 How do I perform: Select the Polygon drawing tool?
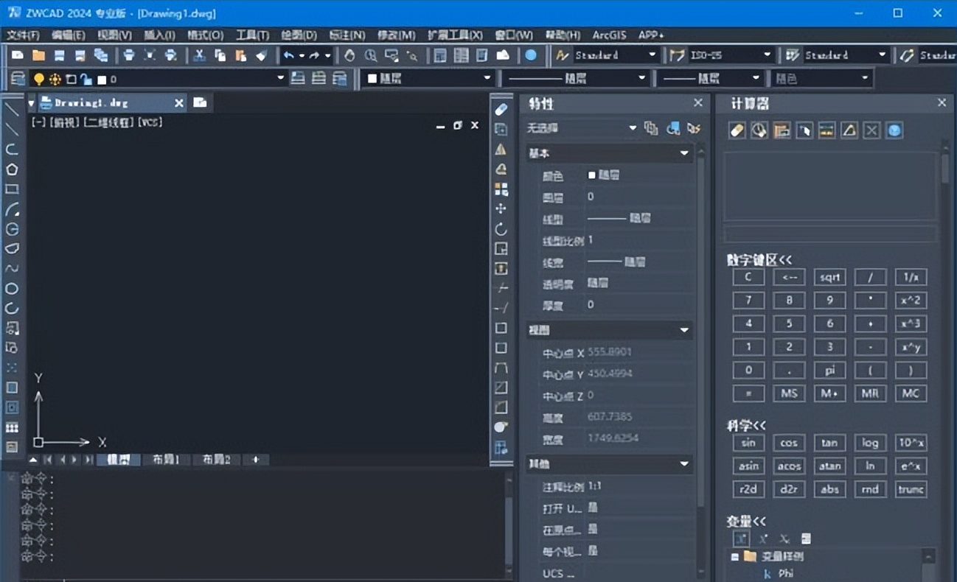(12, 169)
